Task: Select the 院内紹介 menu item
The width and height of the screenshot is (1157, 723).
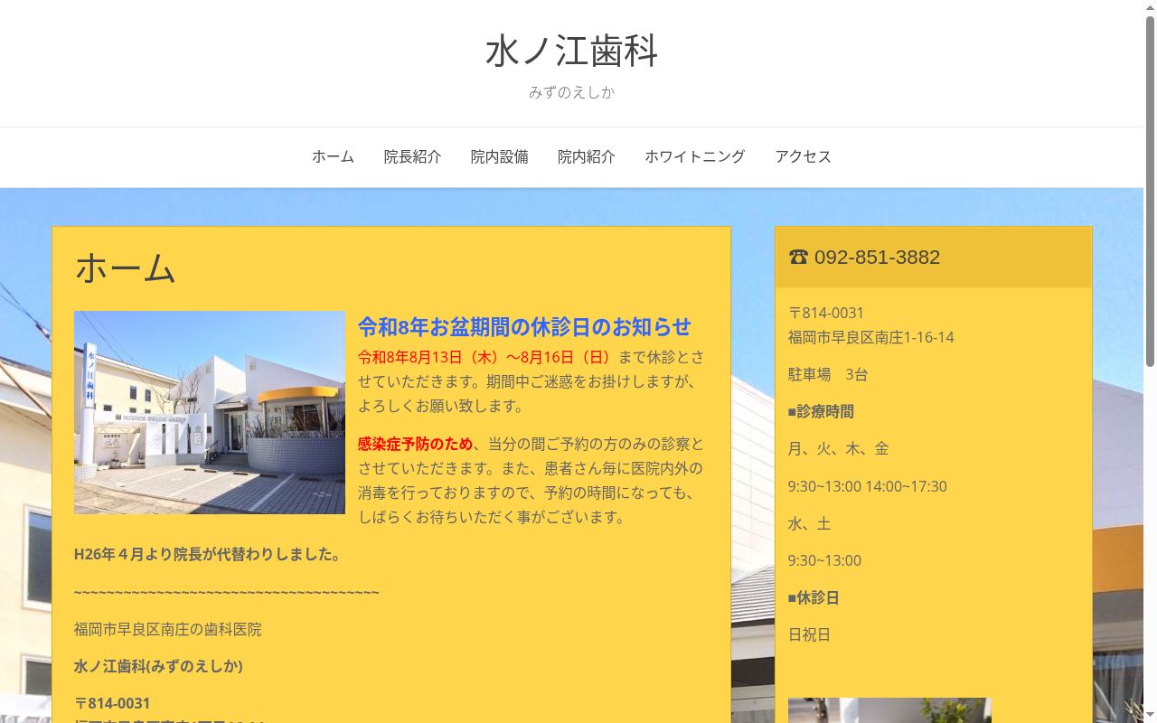Action: tap(586, 156)
